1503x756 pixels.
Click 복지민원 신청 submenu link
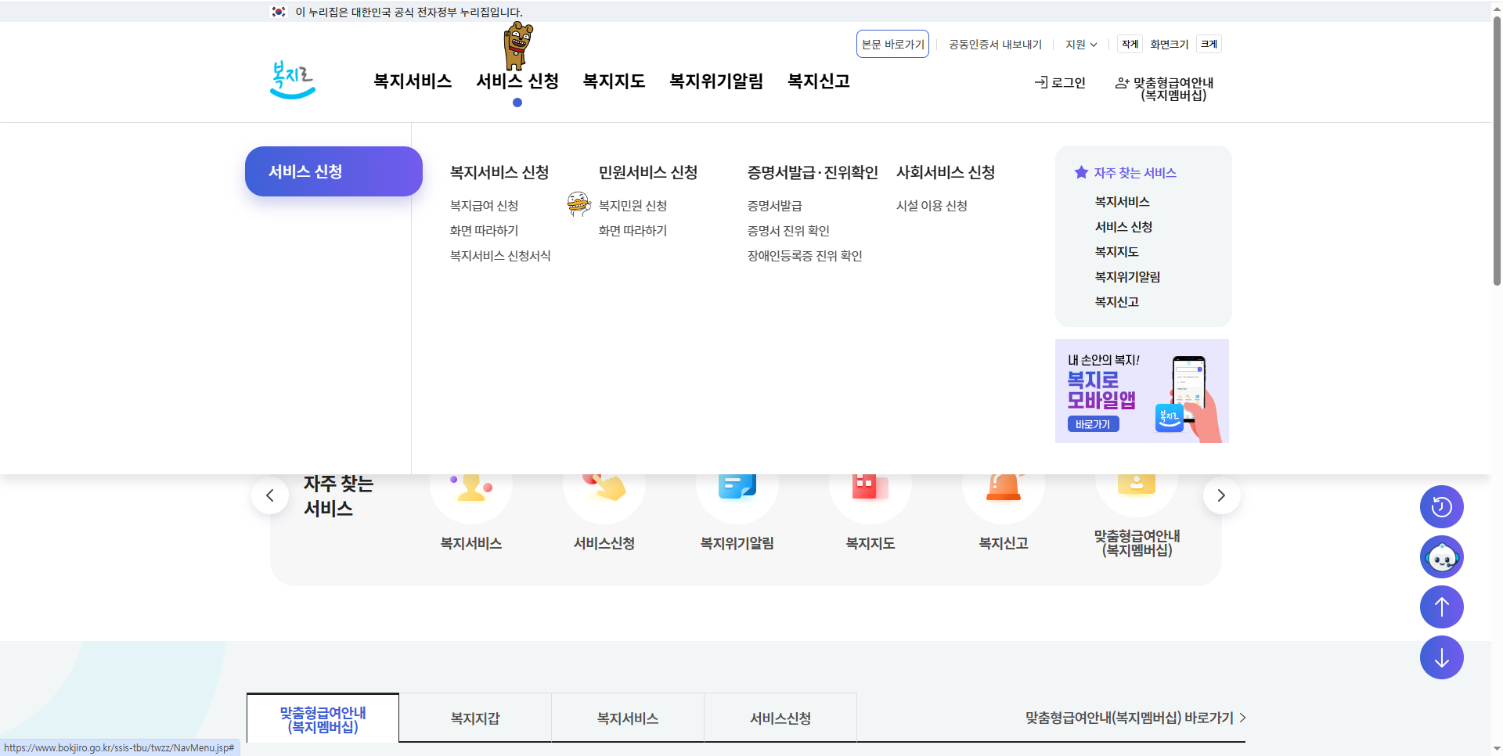[x=633, y=206]
